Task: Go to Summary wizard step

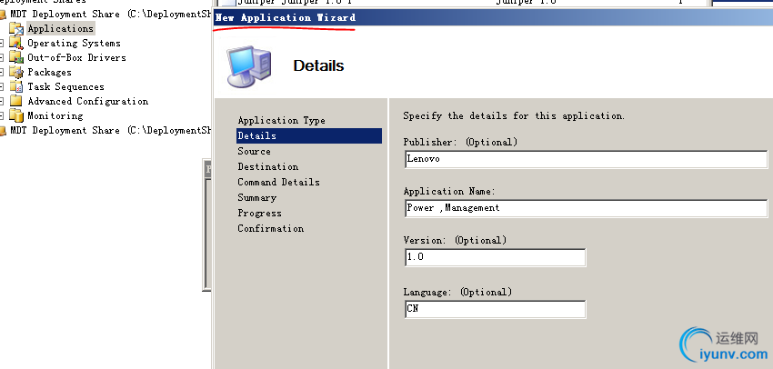Action: 256,197
